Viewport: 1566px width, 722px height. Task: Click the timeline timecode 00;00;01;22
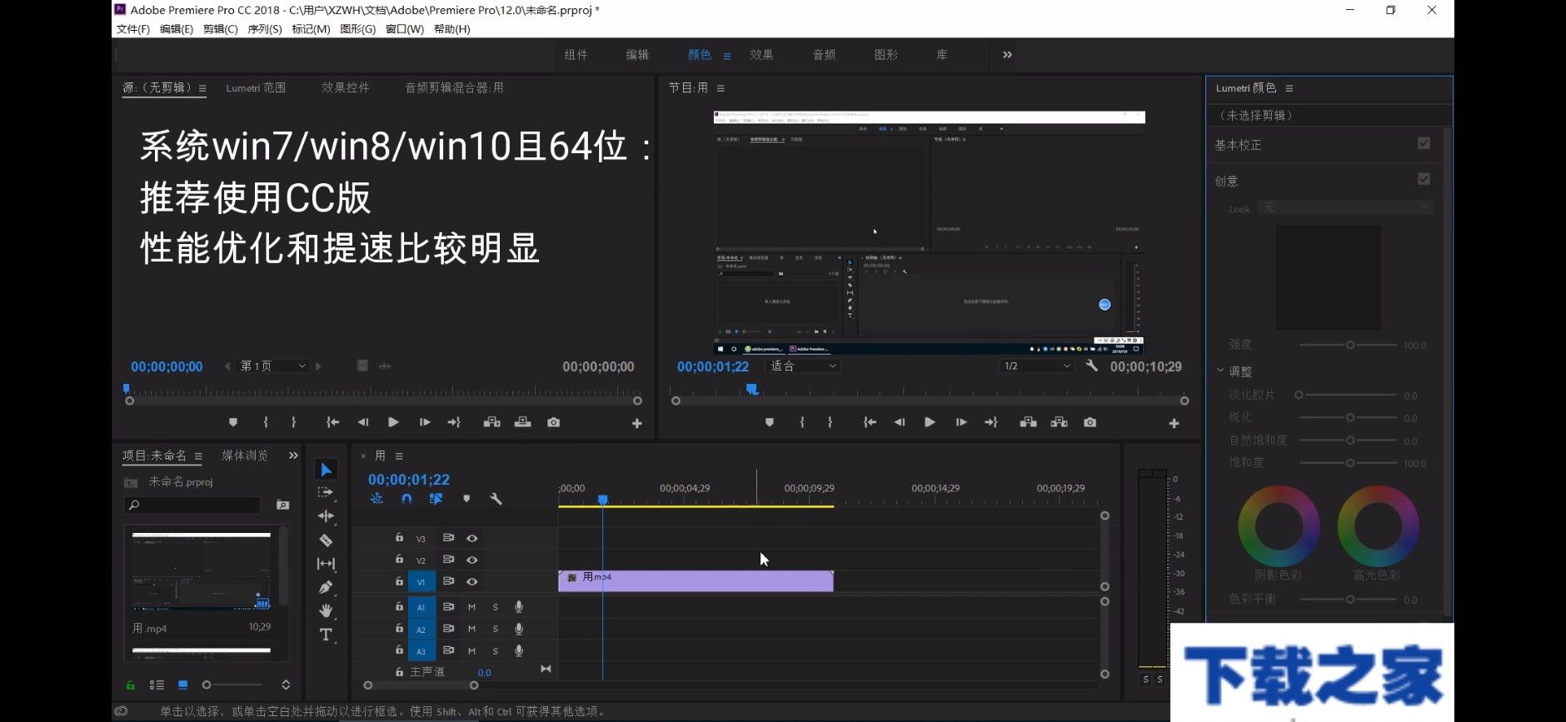pyautogui.click(x=409, y=480)
